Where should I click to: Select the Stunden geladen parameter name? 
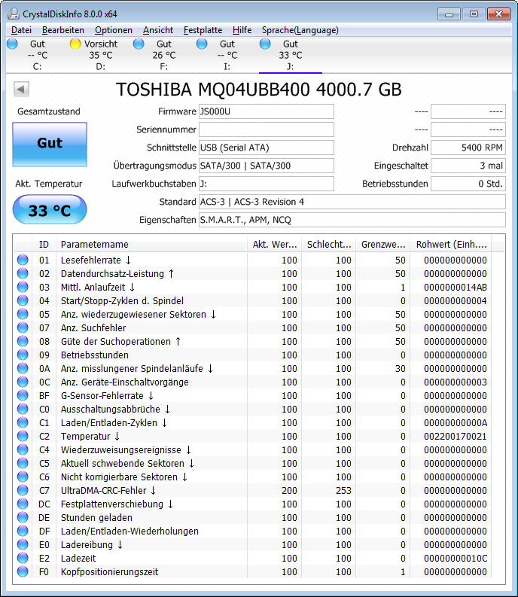coord(96,517)
